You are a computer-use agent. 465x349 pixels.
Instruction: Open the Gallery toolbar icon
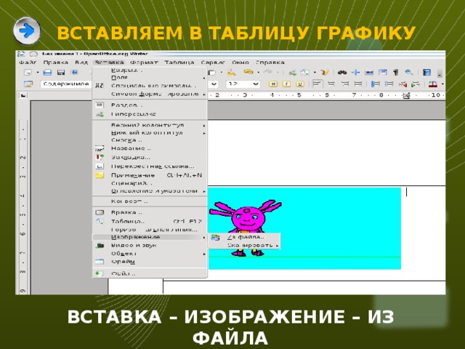(369, 72)
